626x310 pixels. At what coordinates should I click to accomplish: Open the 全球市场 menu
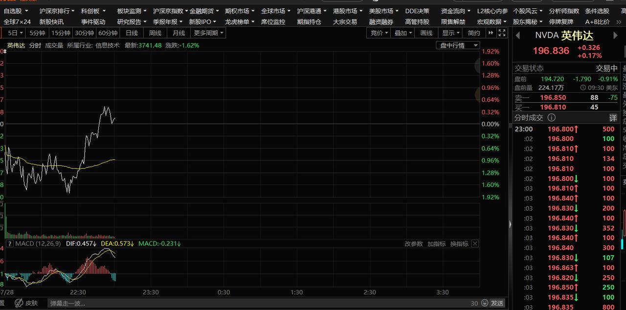coord(276,11)
